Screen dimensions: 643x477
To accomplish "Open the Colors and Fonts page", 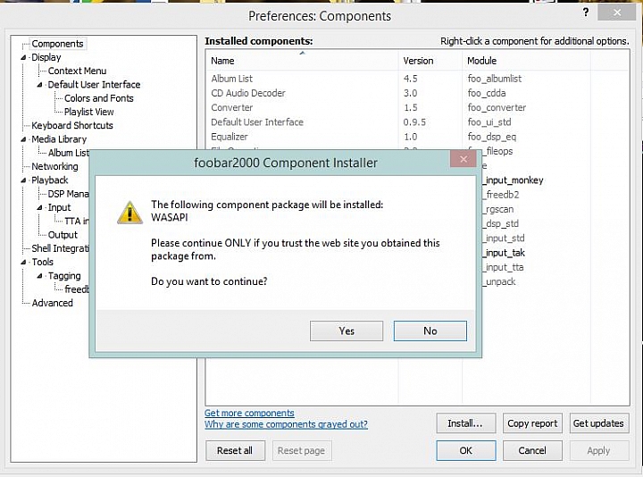I will [99, 98].
